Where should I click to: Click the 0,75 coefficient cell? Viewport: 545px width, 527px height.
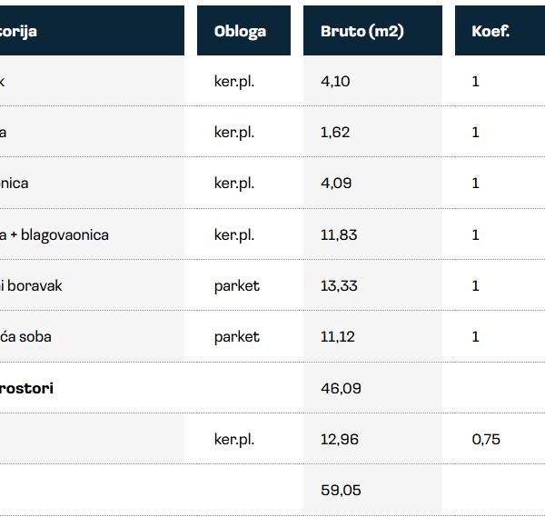coord(487,439)
